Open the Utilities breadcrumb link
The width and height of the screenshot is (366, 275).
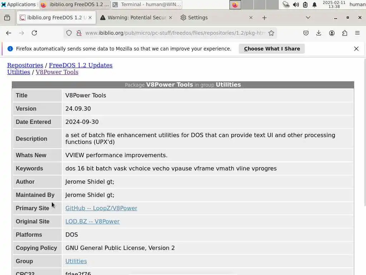point(19,72)
